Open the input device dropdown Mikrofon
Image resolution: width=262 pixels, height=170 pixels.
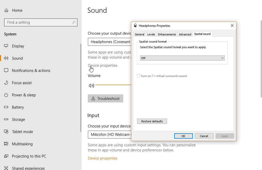pyautogui.click(x=110, y=135)
